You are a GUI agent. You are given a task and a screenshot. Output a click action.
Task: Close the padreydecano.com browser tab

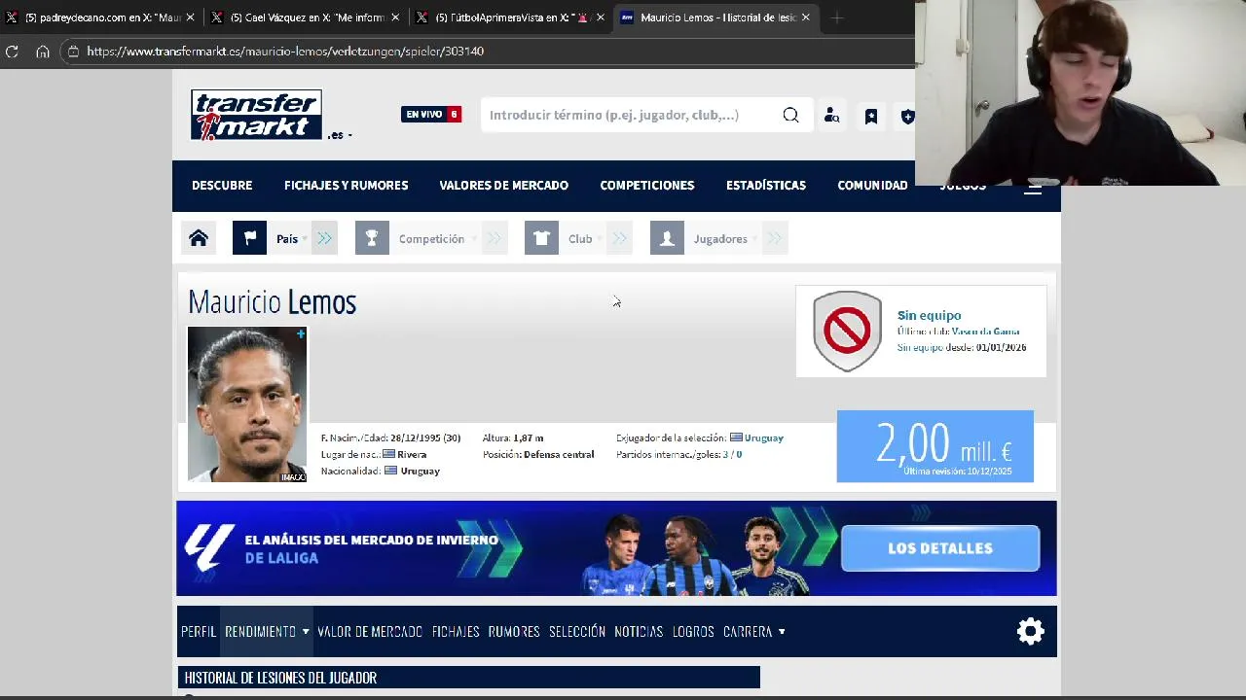[x=190, y=17]
